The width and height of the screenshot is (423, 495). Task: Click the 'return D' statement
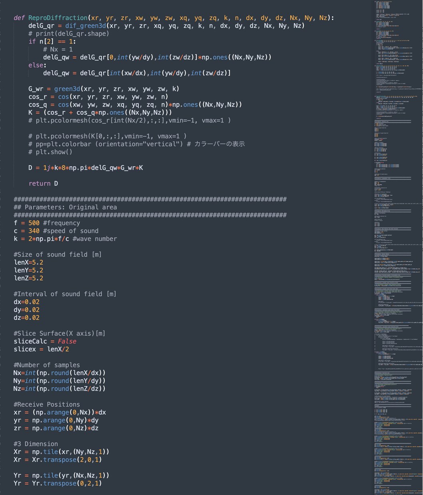(43, 184)
